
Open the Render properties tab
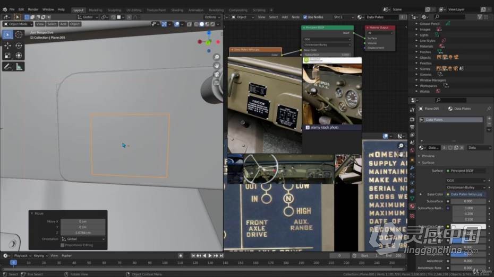pos(412,119)
